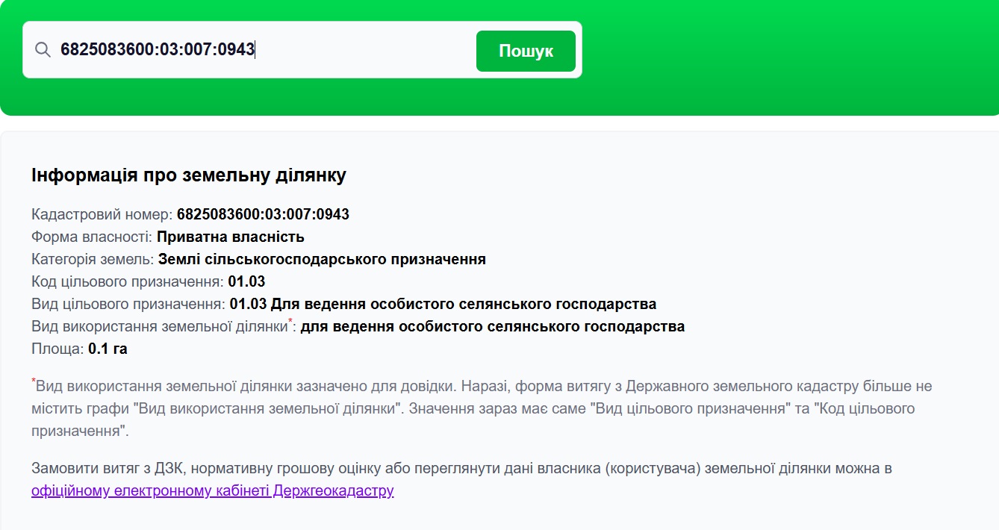Click the magnifier icon in search box
This screenshot has height=530, width=999.
[x=43, y=50]
